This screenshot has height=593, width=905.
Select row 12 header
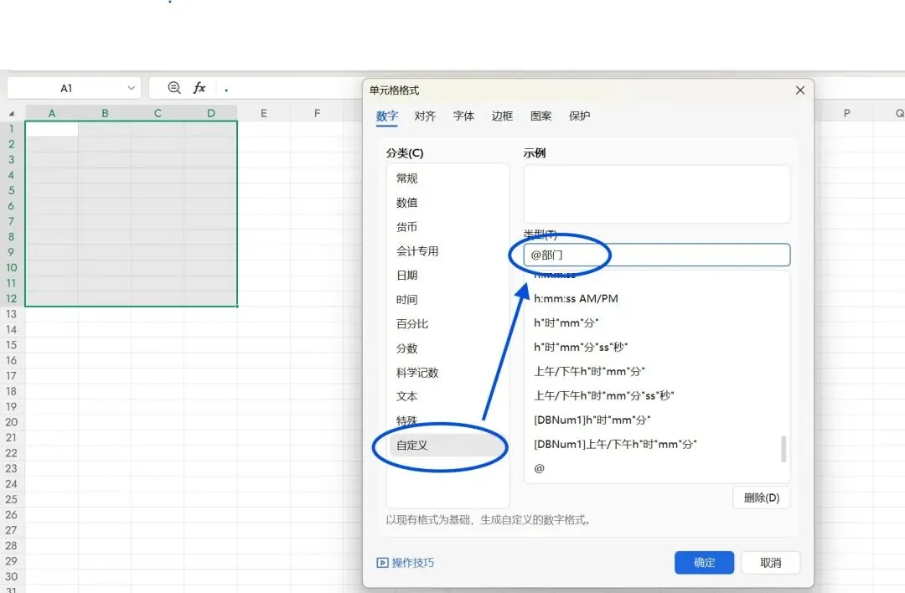(x=12, y=298)
